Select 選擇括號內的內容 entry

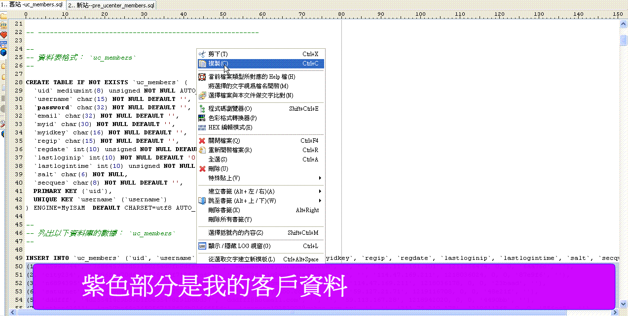click(x=260, y=233)
